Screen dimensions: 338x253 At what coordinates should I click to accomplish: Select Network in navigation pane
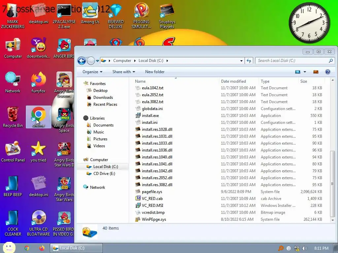pos(97,187)
